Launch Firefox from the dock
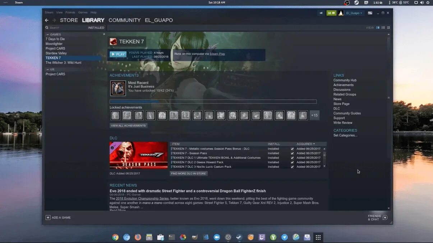433x243 pixels. 138,237
